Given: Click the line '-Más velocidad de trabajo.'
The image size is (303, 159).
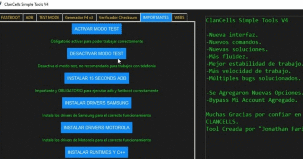Looking at the screenshot, I should (x=249, y=71).
